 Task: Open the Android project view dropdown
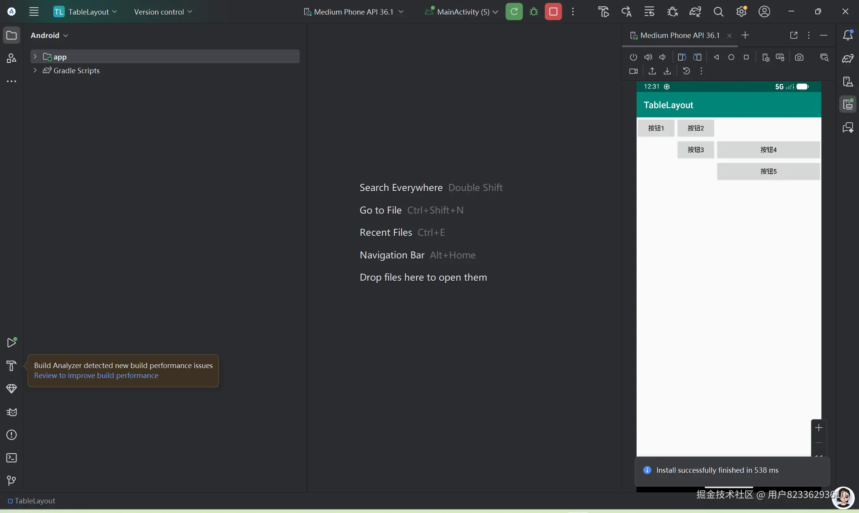(x=49, y=35)
